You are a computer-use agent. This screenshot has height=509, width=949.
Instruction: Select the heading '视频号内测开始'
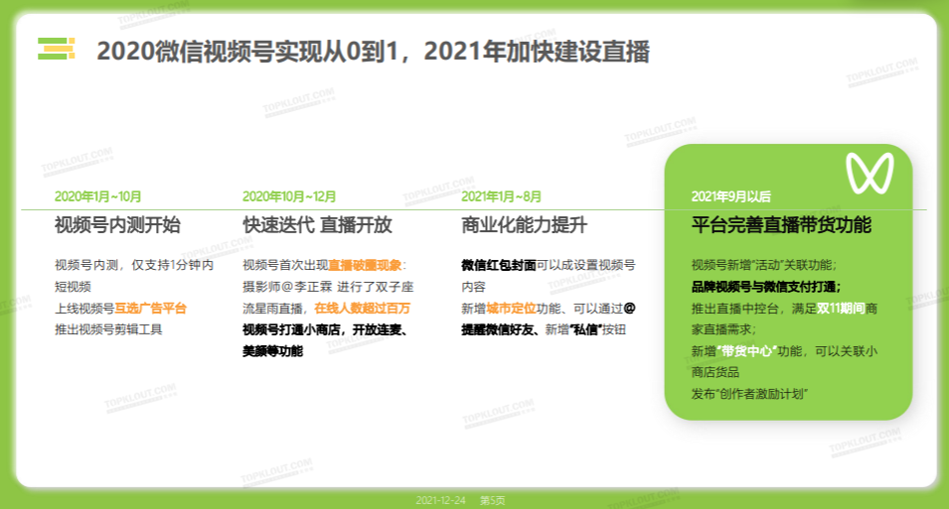click(117, 225)
